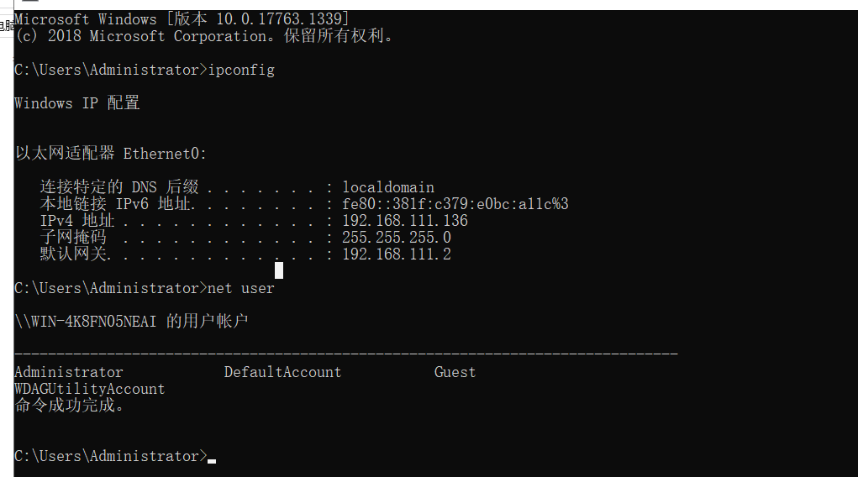Click the DefaultAccount user entry

[x=282, y=373]
